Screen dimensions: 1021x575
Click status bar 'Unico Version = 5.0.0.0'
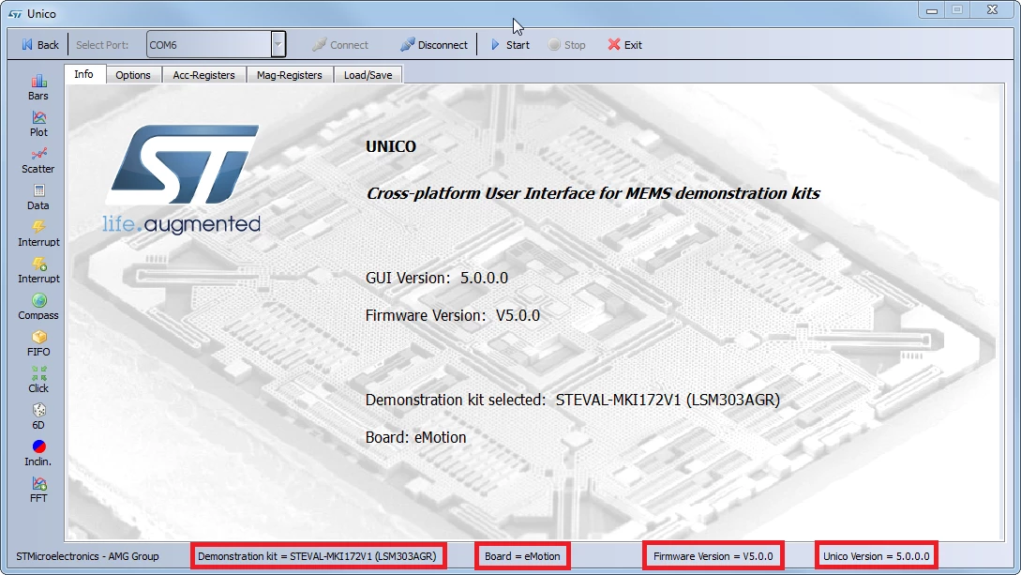tap(877, 556)
